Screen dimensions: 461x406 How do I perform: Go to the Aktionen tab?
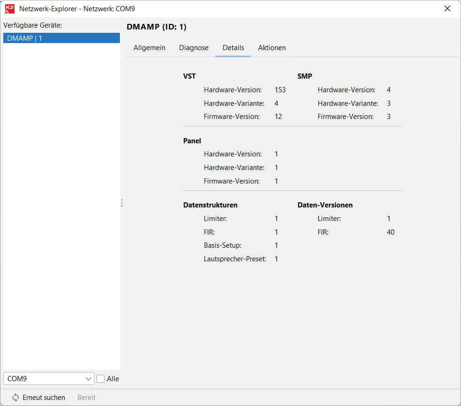(272, 48)
